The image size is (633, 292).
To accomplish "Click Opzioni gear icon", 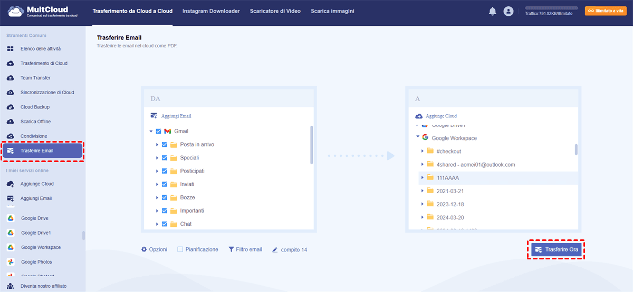I will tap(144, 249).
